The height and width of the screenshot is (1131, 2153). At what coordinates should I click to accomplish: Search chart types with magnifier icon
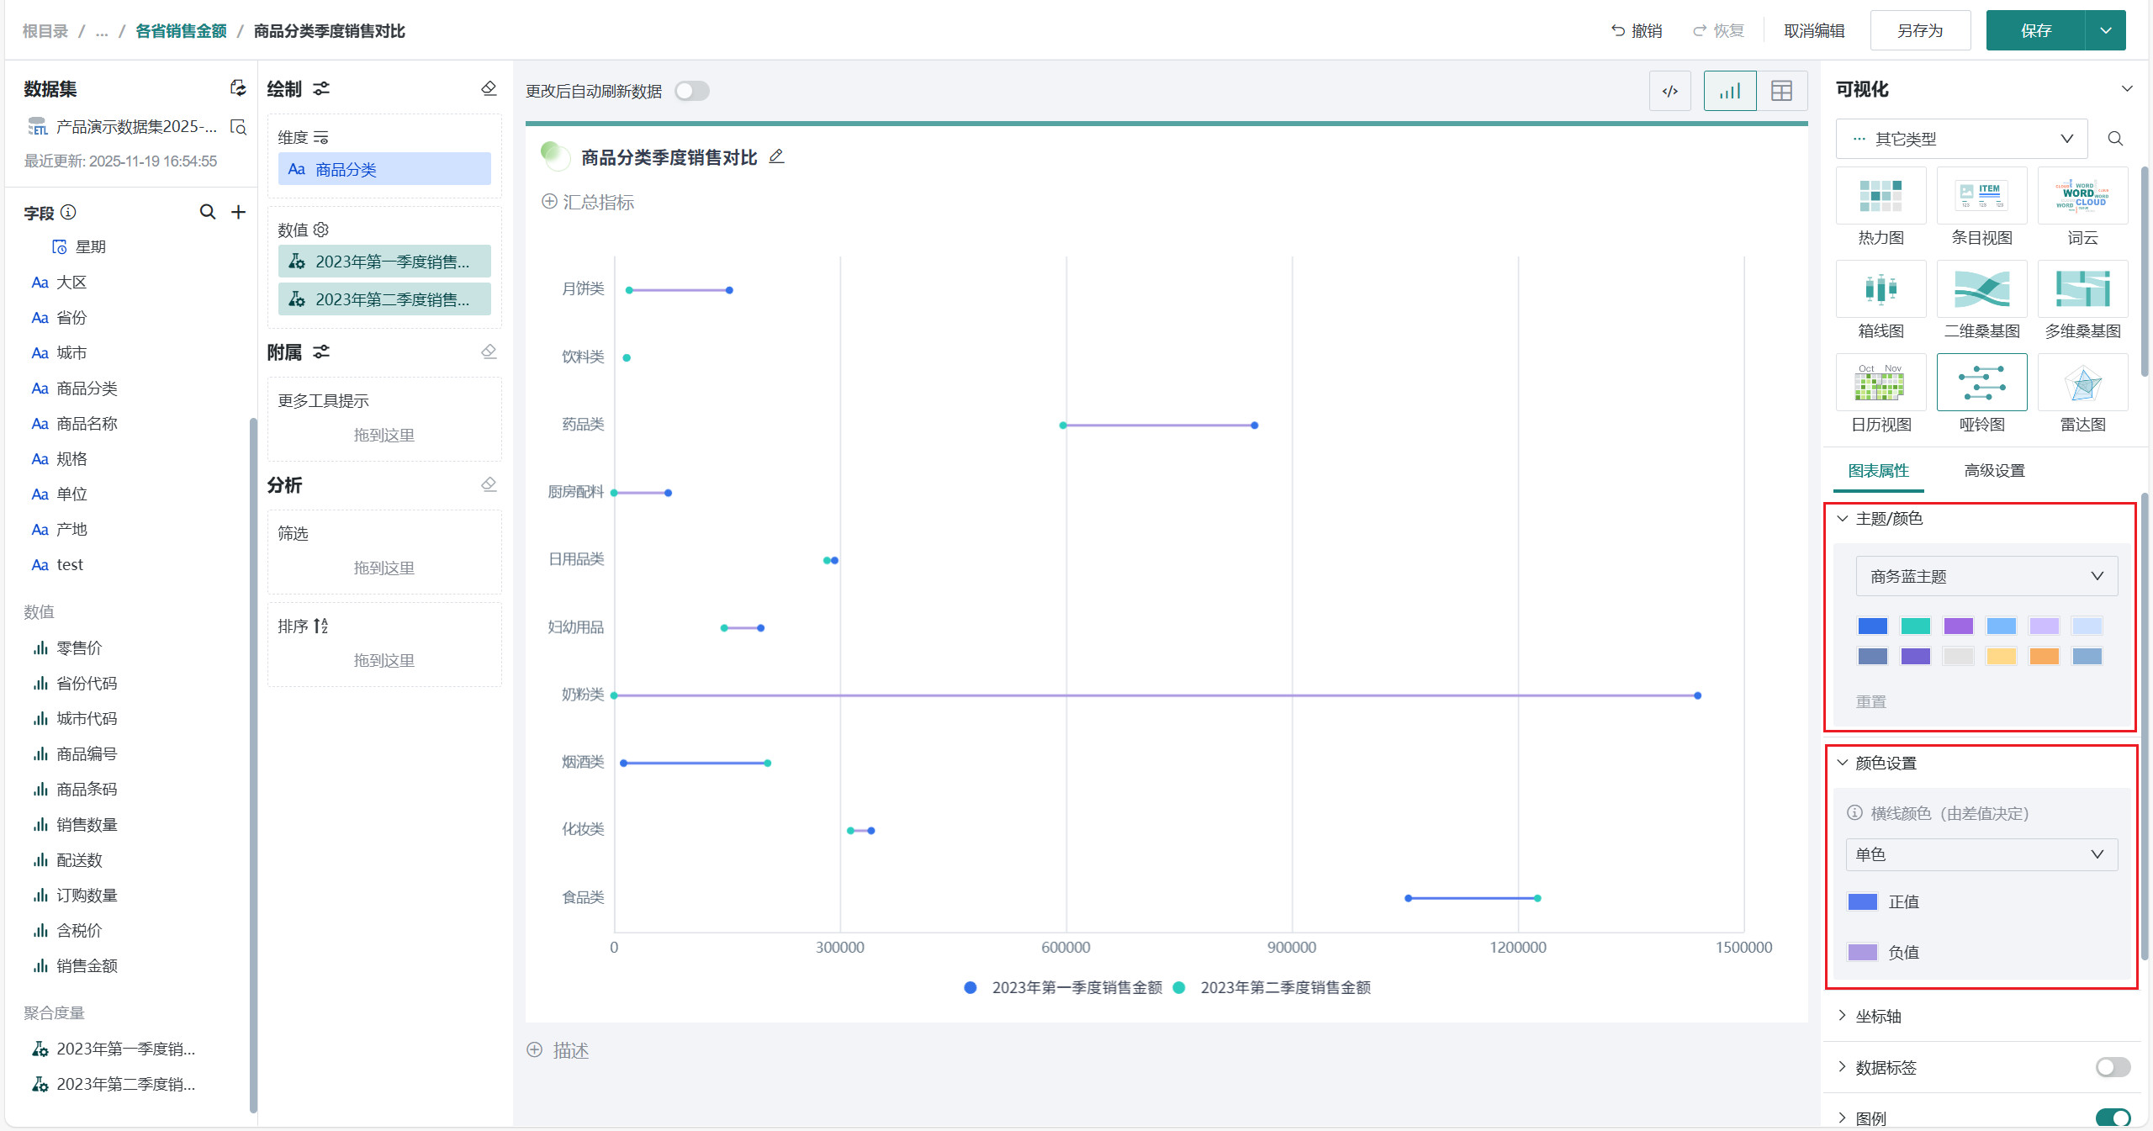(2116, 139)
